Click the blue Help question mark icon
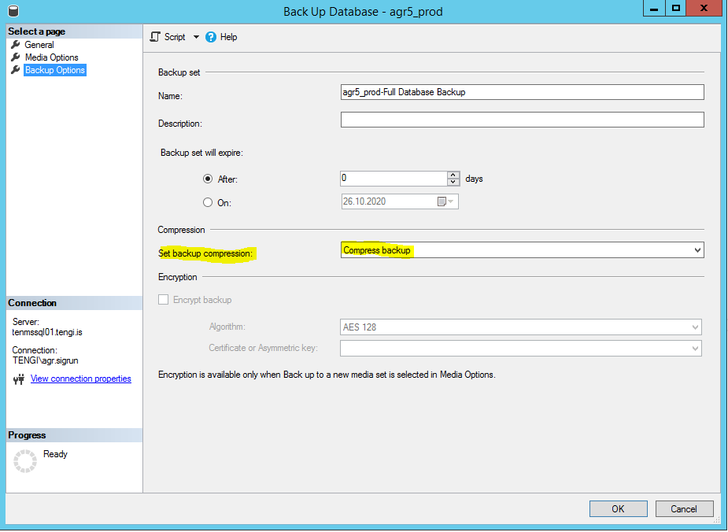This screenshot has width=728, height=532. (x=211, y=37)
